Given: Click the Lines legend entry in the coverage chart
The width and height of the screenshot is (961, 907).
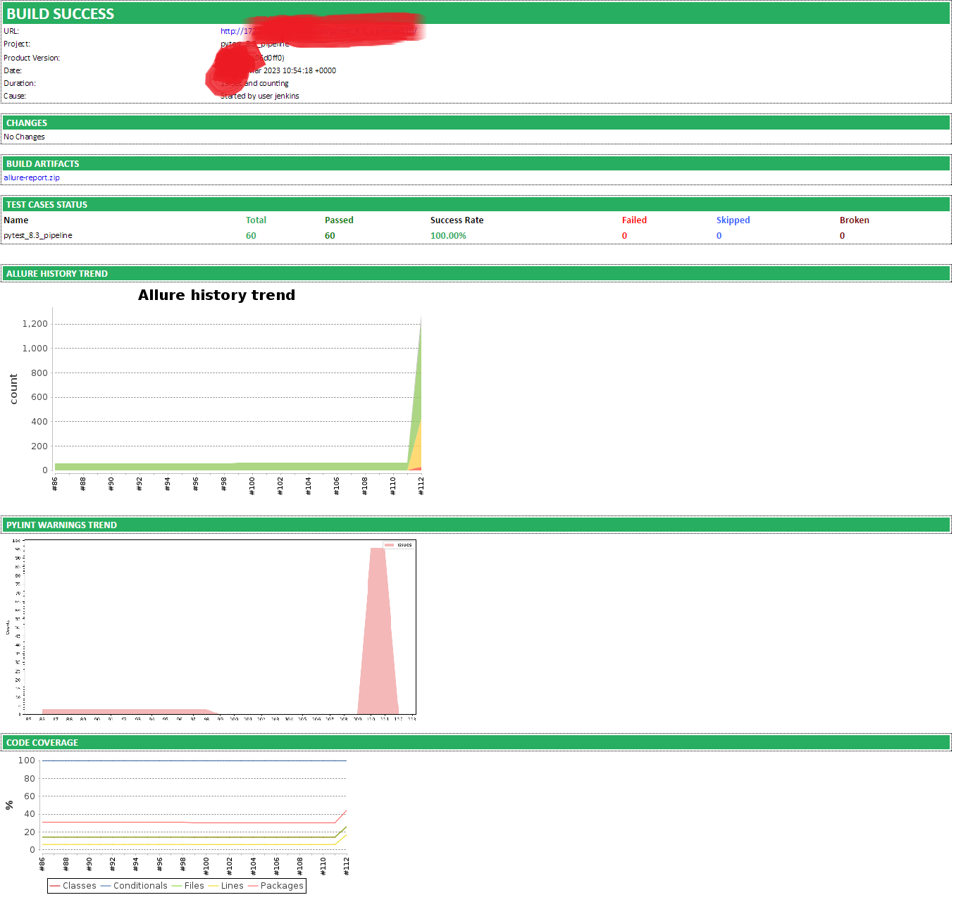Looking at the screenshot, I should pyautogui.click(x=225, y=886).
